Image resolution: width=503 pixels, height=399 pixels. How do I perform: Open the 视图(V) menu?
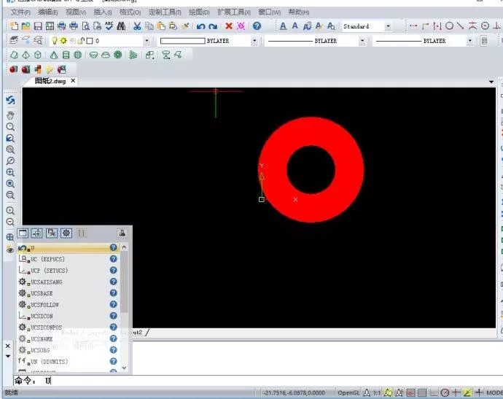[x=76, y=12]
